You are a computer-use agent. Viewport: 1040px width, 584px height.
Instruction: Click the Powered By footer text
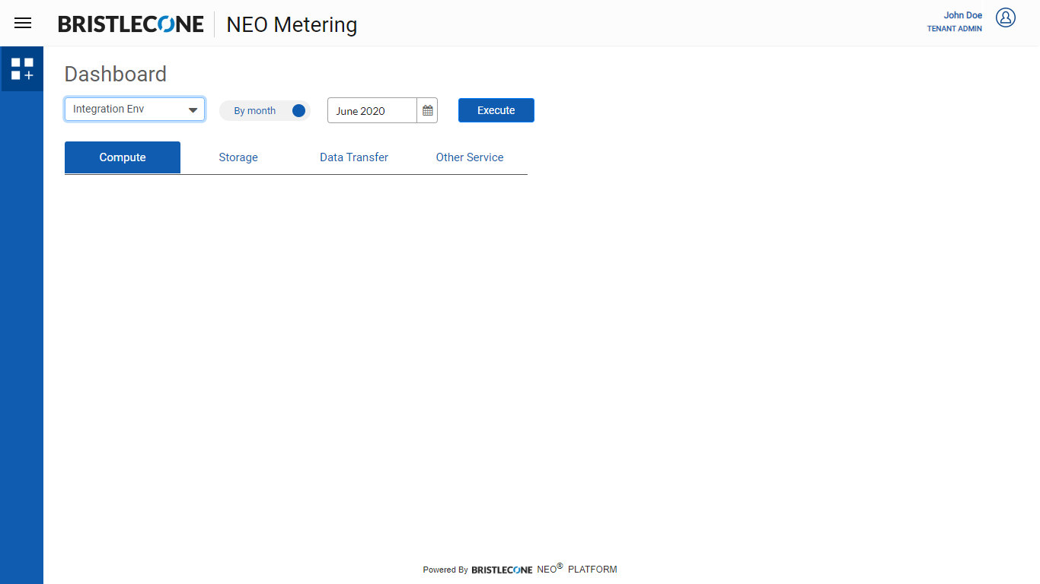point(445,570)
